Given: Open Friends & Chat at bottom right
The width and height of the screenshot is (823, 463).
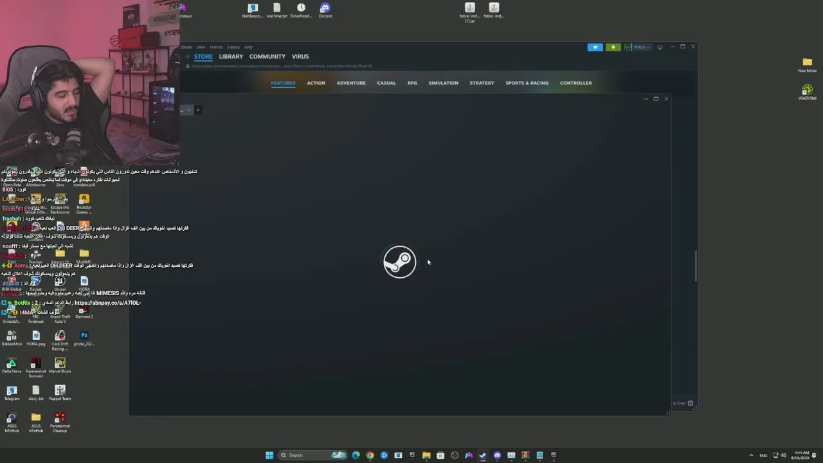Looking at the screenshot, I should tap(683, 403).
